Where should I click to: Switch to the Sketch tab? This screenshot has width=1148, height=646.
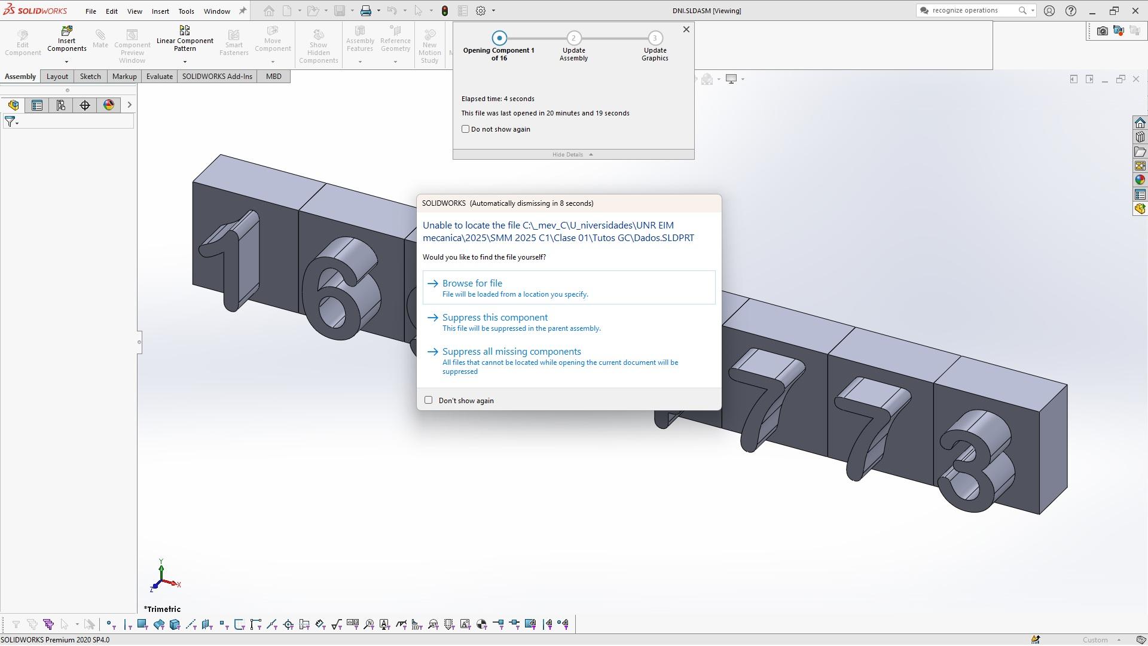tap(90, 77)
